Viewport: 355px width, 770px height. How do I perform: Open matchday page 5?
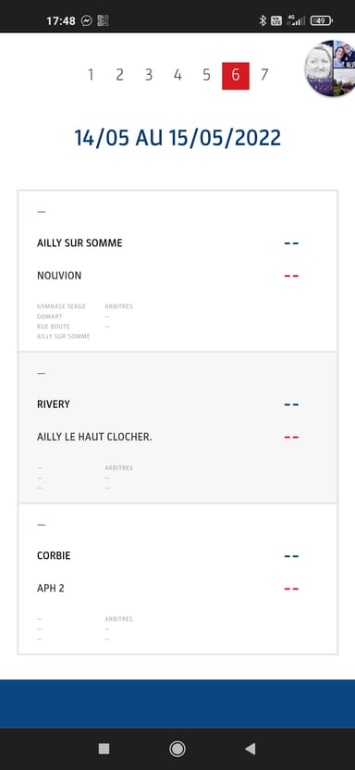coord(206,75)
